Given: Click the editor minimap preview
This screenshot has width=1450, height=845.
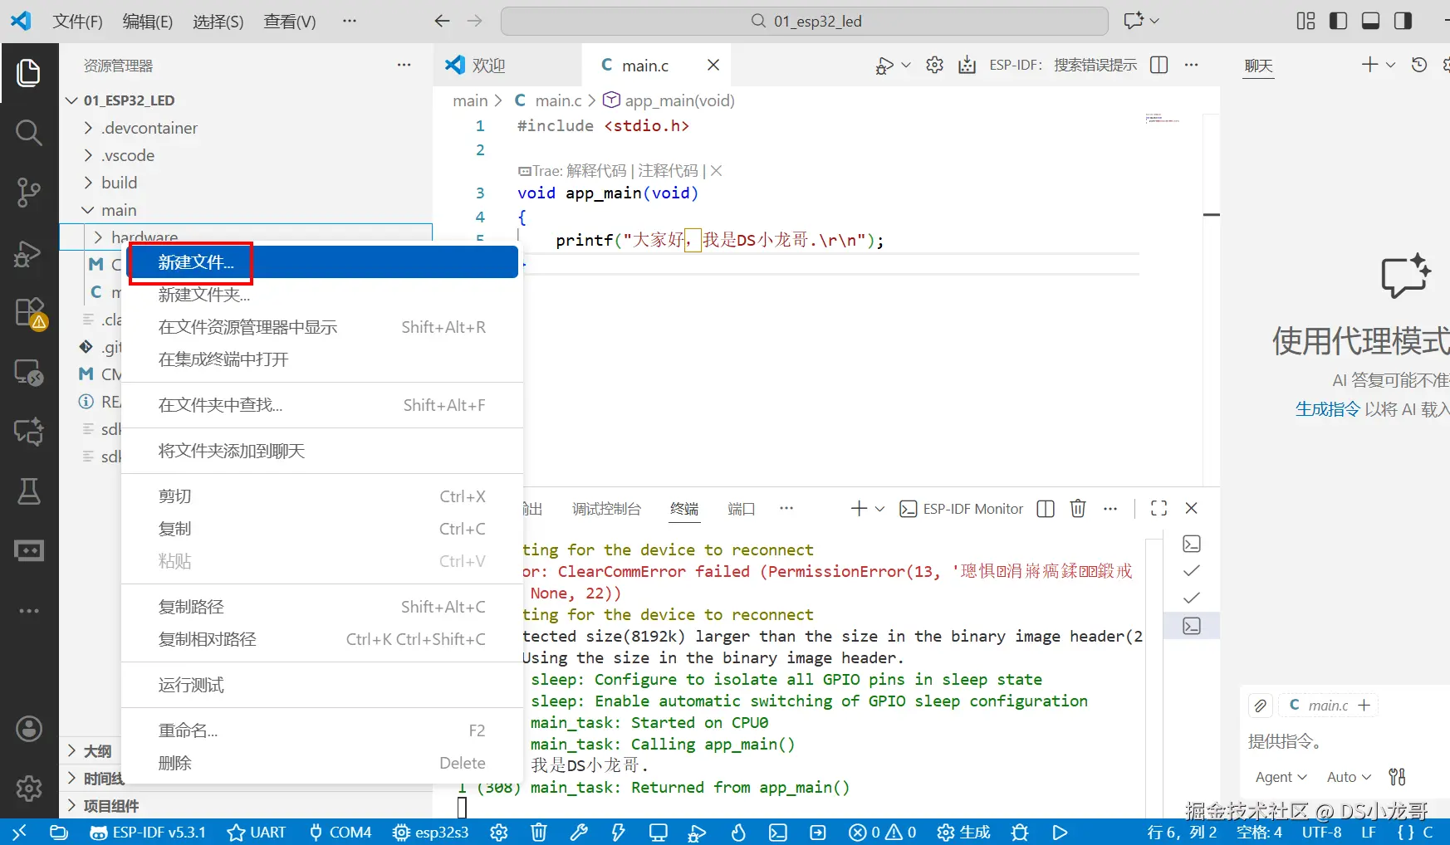Looking at the screenshot, I should pos(1163,119).
